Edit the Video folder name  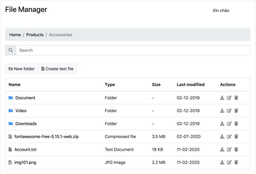[229, 111]
